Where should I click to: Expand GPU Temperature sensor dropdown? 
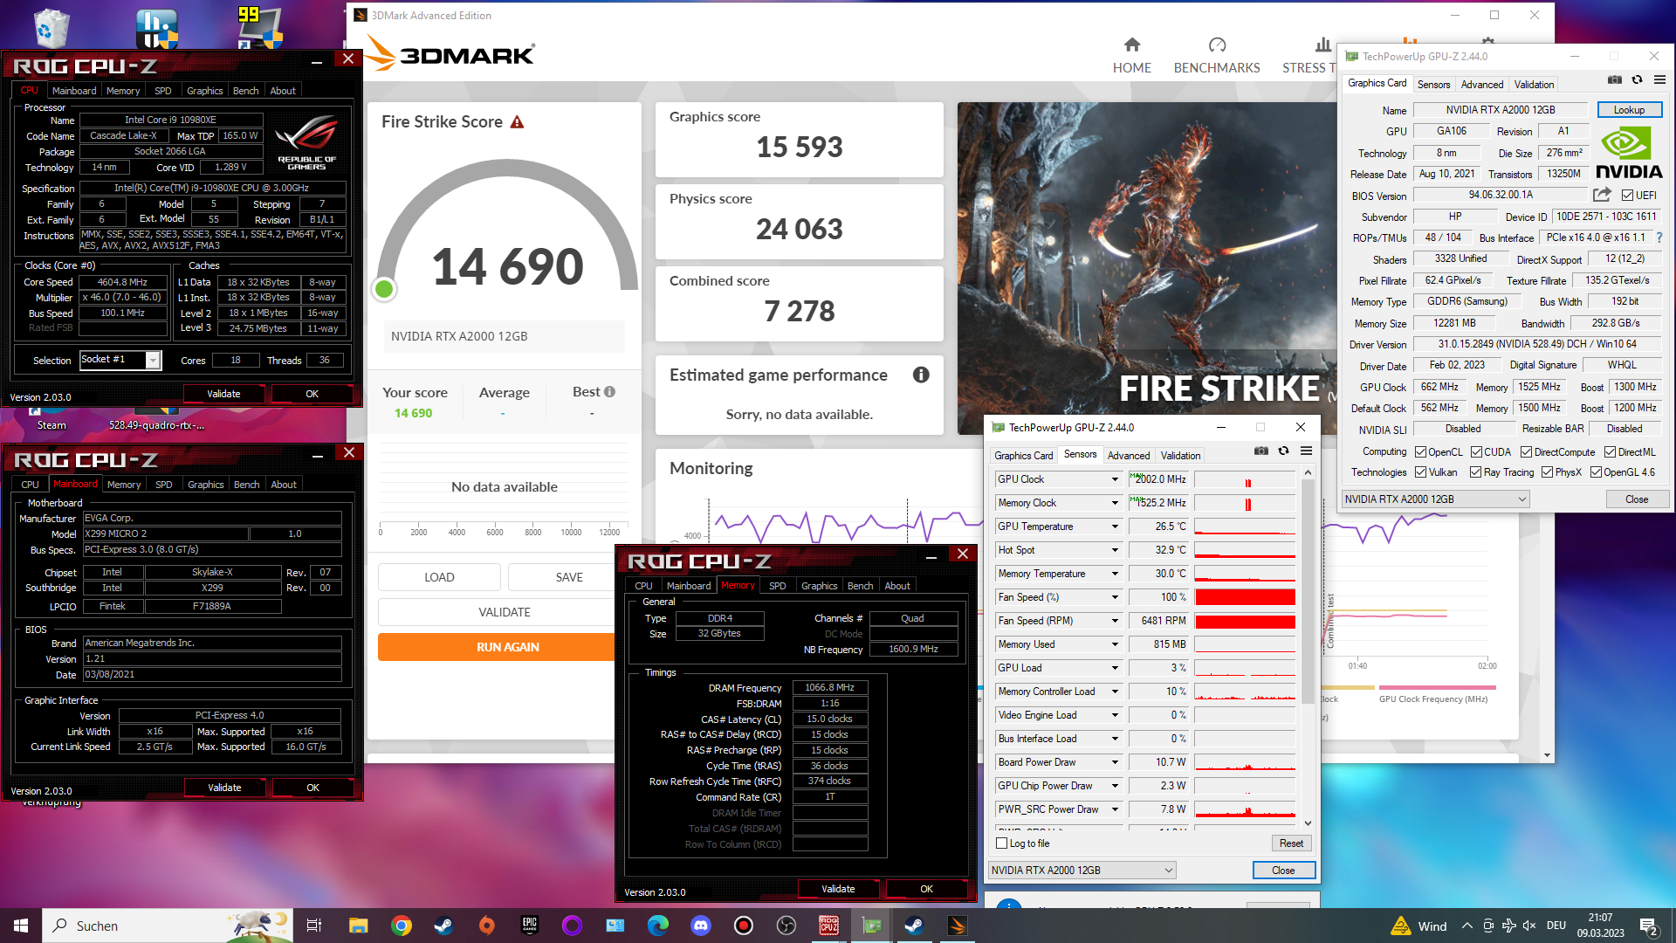pos(1115,527)
